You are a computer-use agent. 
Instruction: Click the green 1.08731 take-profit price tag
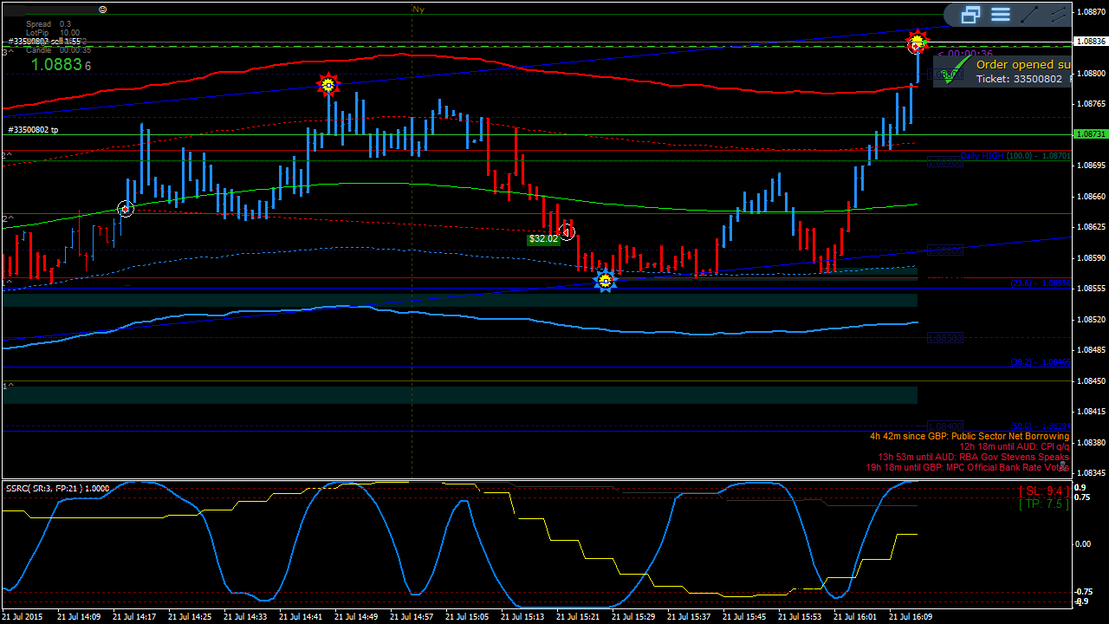pos(1090,134)
